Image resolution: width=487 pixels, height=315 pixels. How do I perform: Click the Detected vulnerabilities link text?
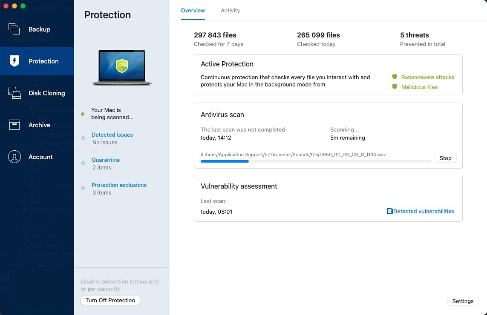point(424,211)
